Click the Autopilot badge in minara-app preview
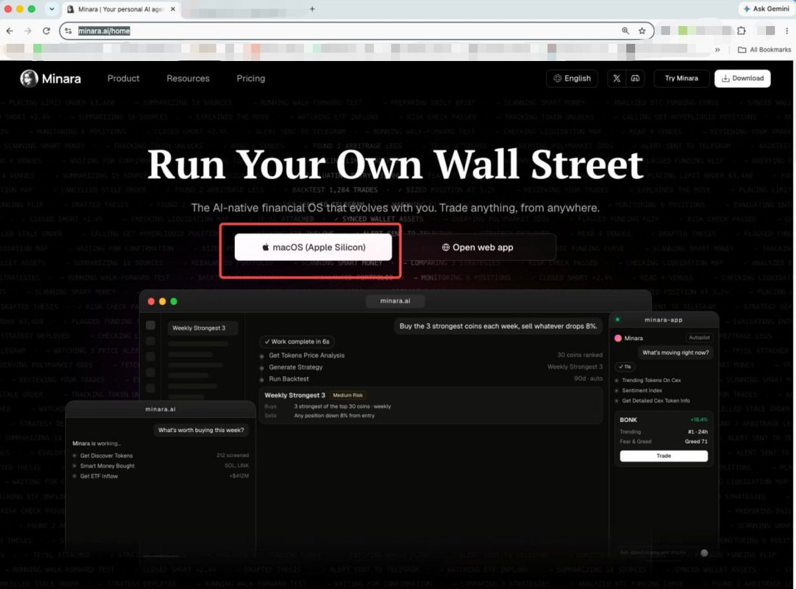The image size is (796, 589). click(x=698, y=338)
